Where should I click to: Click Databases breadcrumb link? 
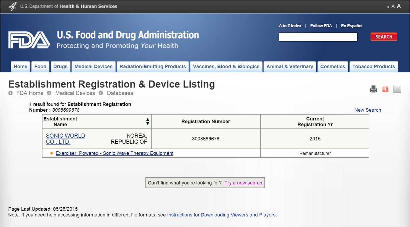[x=120, y=93]
